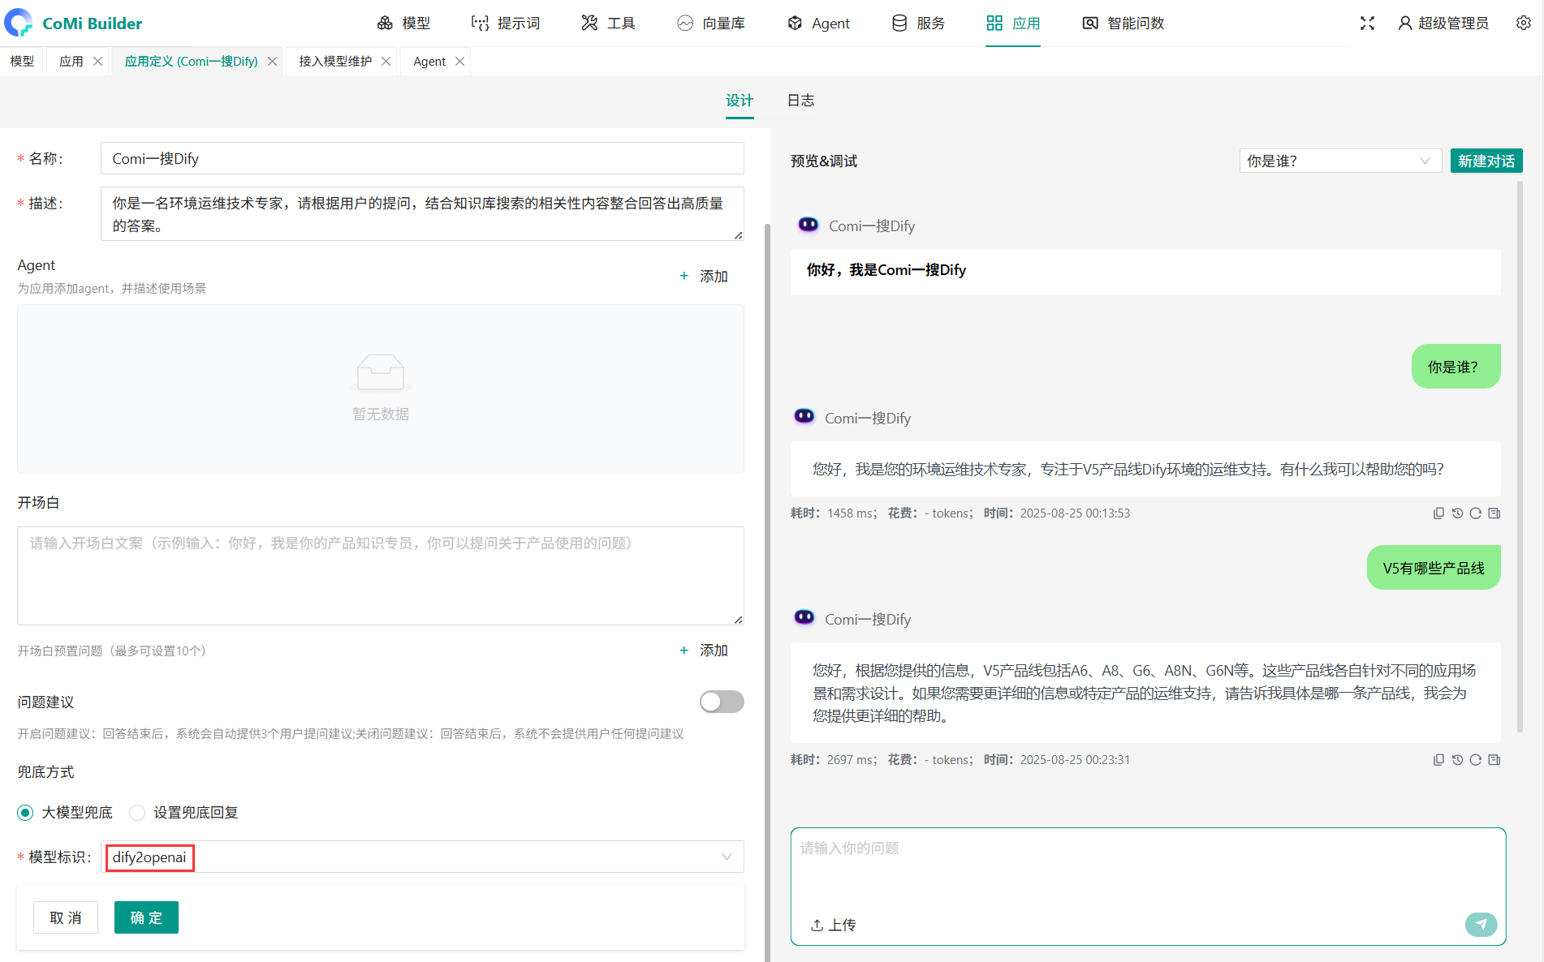Viewport: 1544px width, 962px height.
Task: Click the 新建对话 button
Action: [x=1486, y=161]
